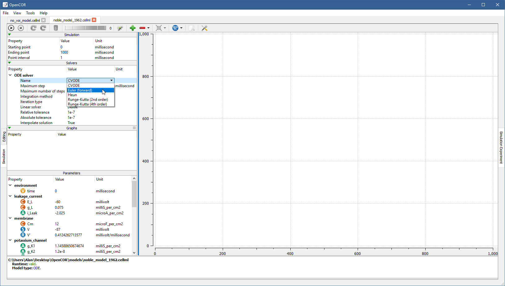Click the reset model parameters icon
The height and width of the screenshot is (286, 505).
tap(34, 28)
